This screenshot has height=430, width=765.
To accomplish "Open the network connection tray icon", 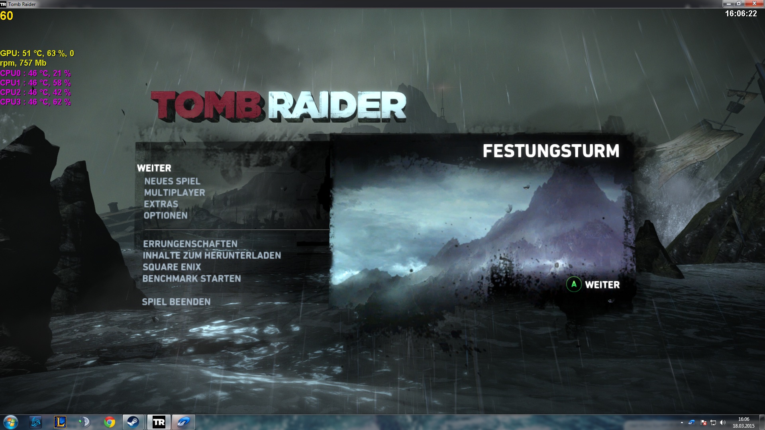I will point(713,422).
